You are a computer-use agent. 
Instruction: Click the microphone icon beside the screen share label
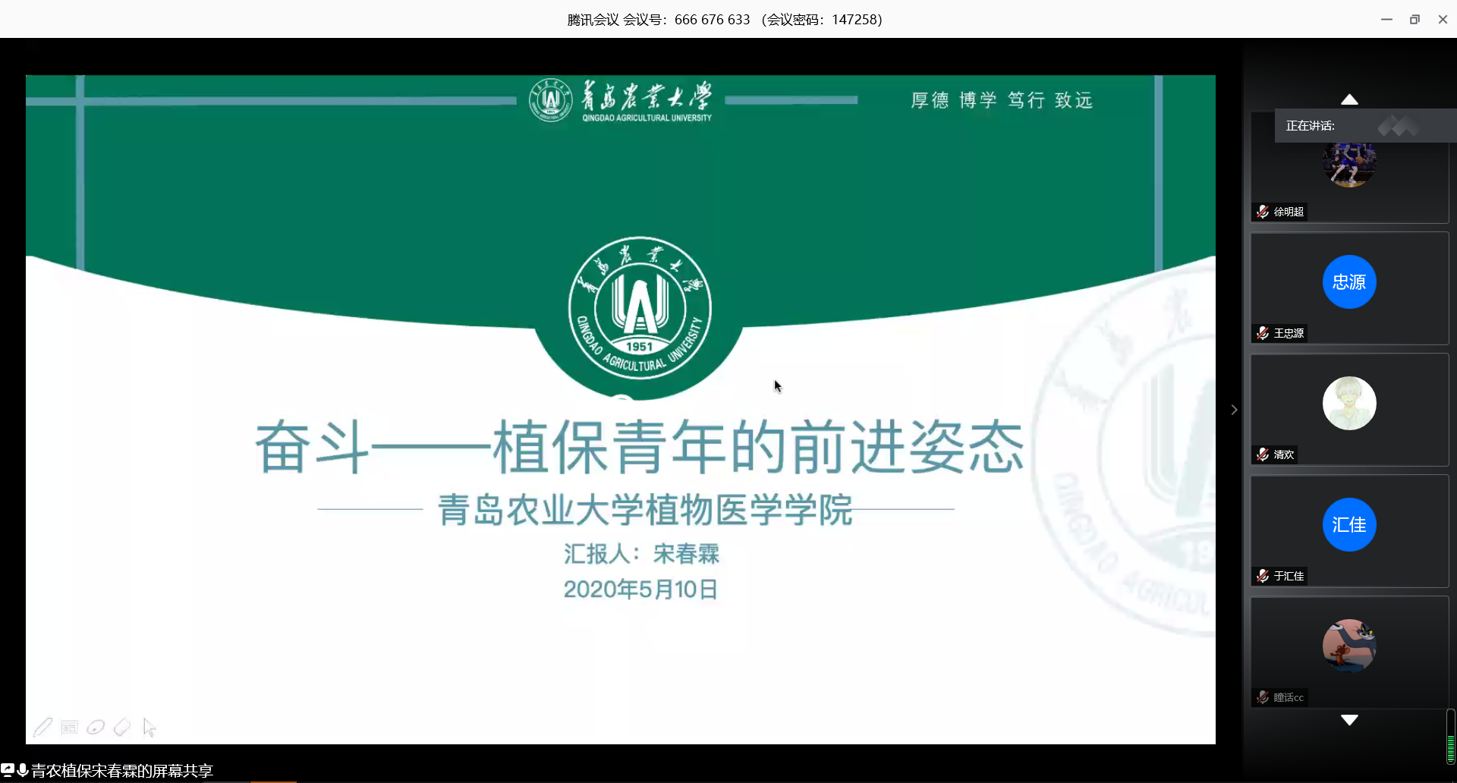tap(23, 770)
